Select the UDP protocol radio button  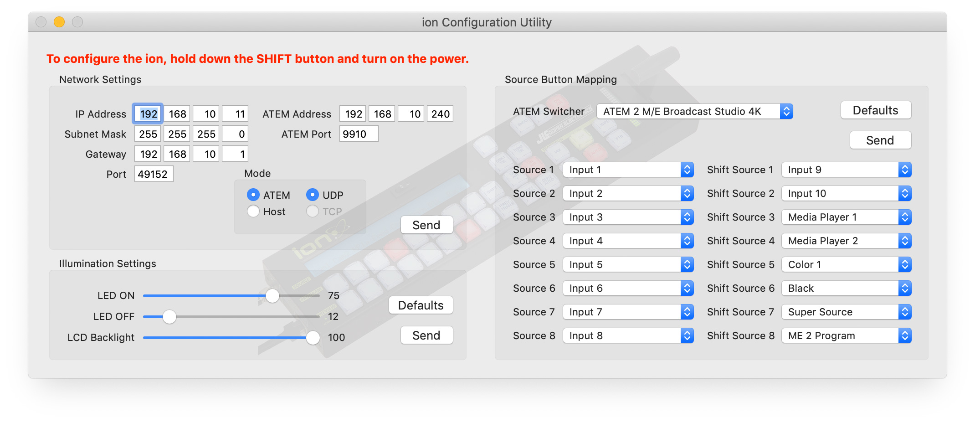(x=313, y=195)
